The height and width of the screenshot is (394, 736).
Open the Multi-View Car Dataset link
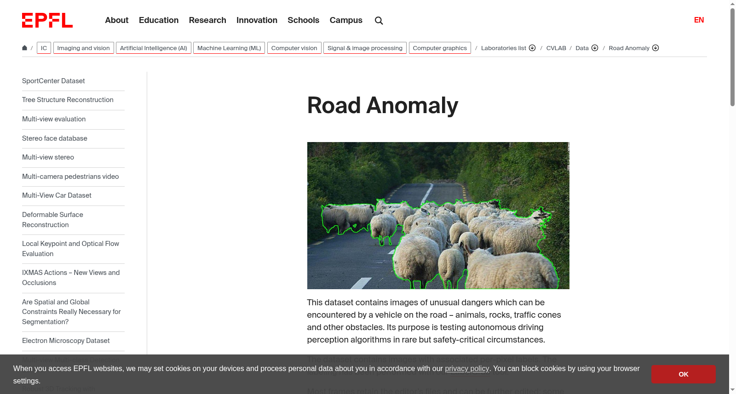tap(57, 195)
